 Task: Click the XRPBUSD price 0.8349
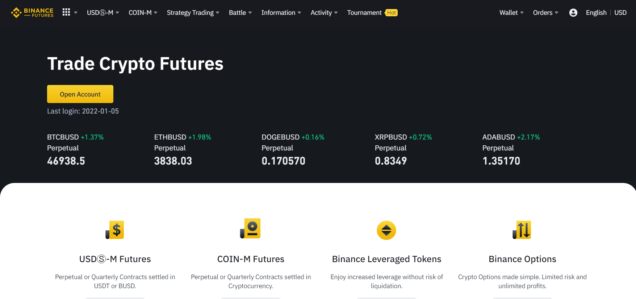point(391,161)
